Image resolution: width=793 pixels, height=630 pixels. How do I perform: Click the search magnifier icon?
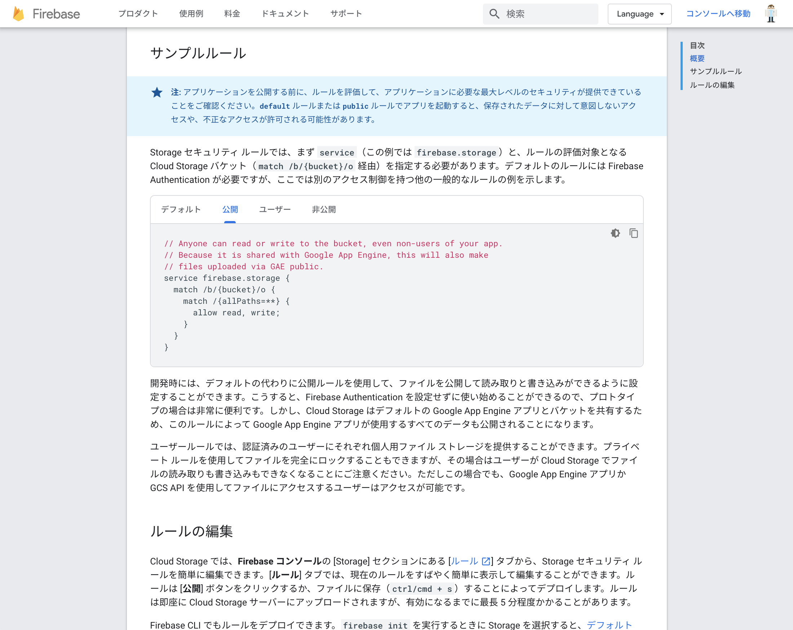point(494,14)
